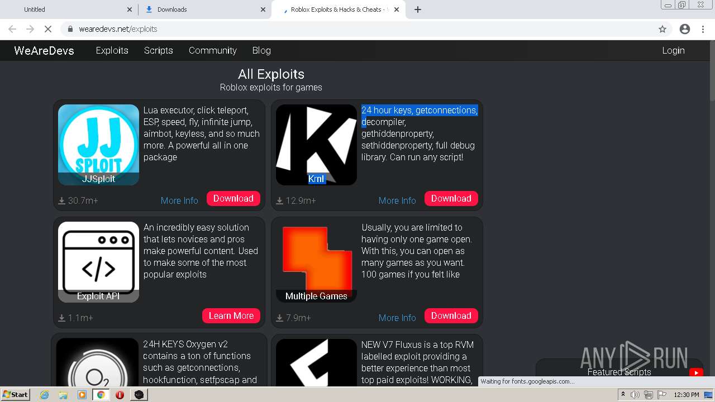Image resolution: width=715 pixels, height=402 pixels.
Task: Stop loading the page
Action: pos(48,29)
